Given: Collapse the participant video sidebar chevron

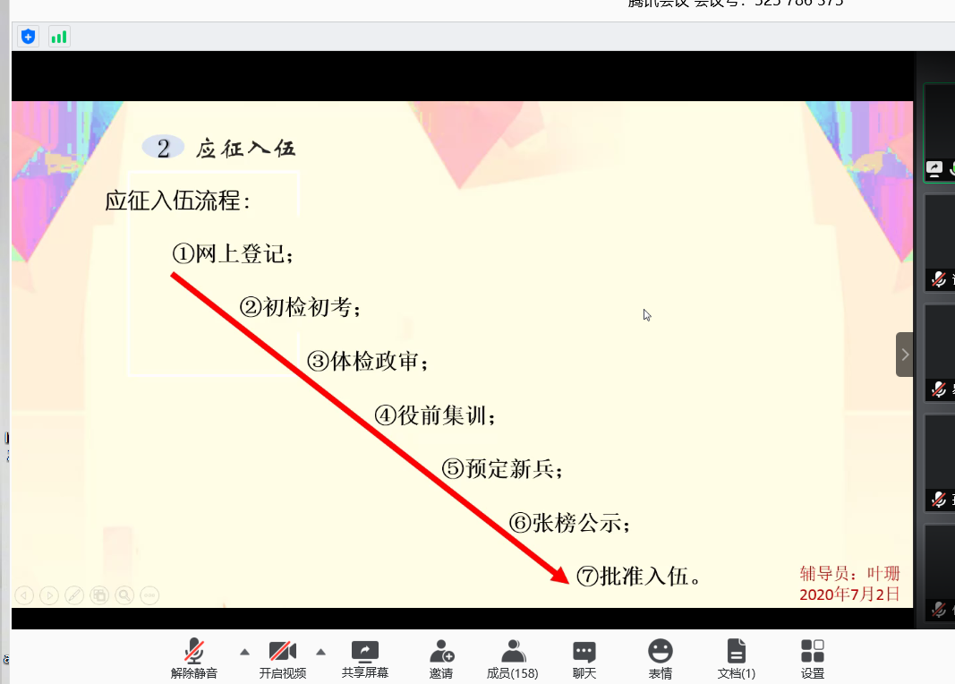Looking at the screenshot, I should pyautogui.click(x=905, y=355).
